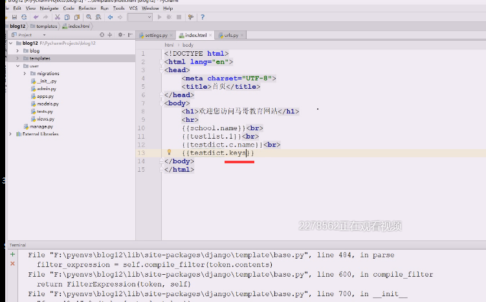The width and height of the screenshot is (486, 302).
Task: Click the Undo arrow icon
Action: 36,17
